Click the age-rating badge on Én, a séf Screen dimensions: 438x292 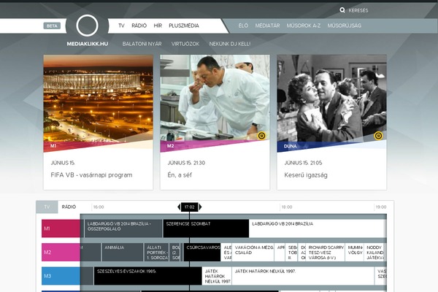(x=261, y=136)
